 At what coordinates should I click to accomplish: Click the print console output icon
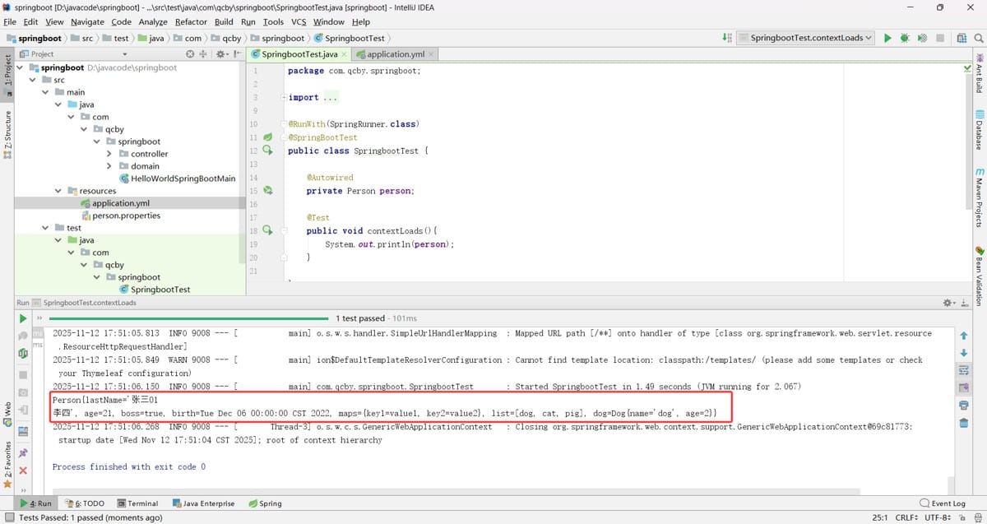pos(963,406)
